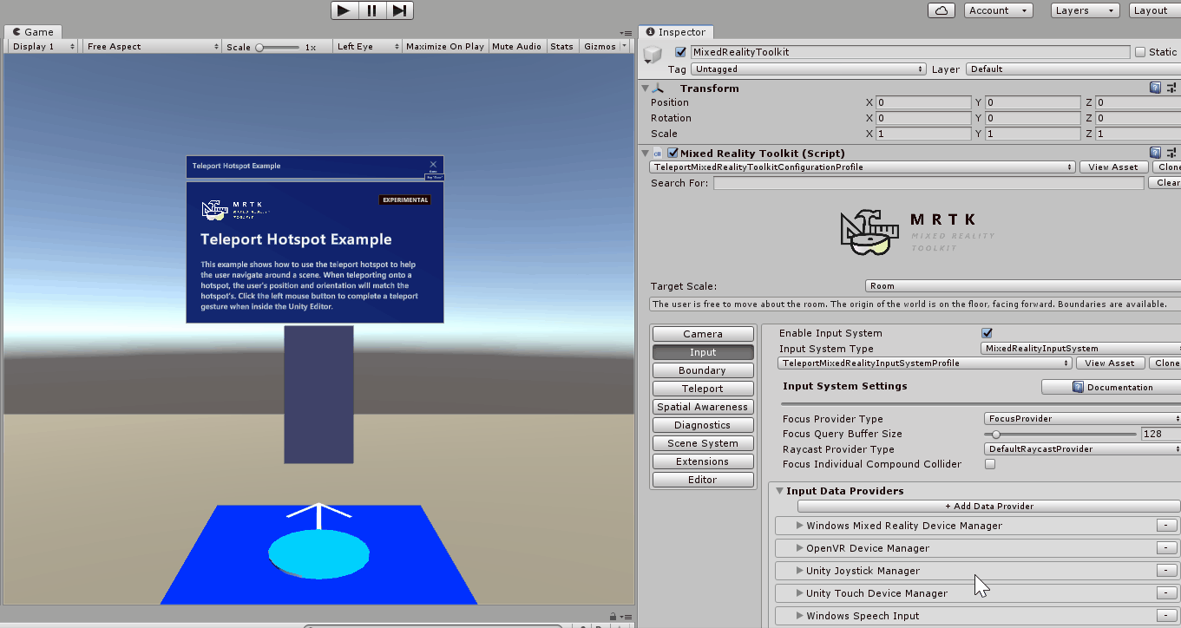Toggle Focus Individual Compound Collider checkbox
1181x628 pixels.
(x=990, y=463)
